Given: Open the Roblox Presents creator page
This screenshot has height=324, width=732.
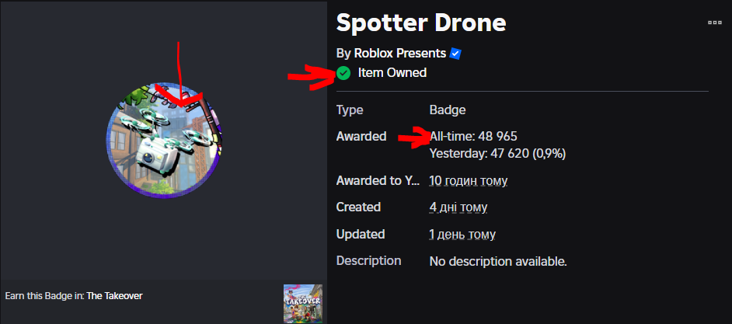Looking at the screenshot, I should coord(399,54).
